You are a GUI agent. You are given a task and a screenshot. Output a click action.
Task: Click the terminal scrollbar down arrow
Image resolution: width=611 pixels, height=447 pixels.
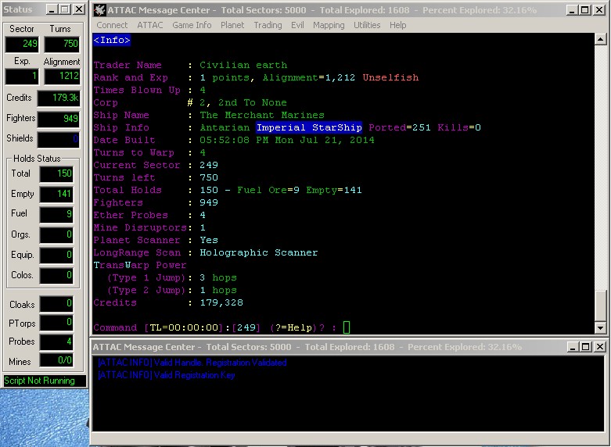[600, 327]
